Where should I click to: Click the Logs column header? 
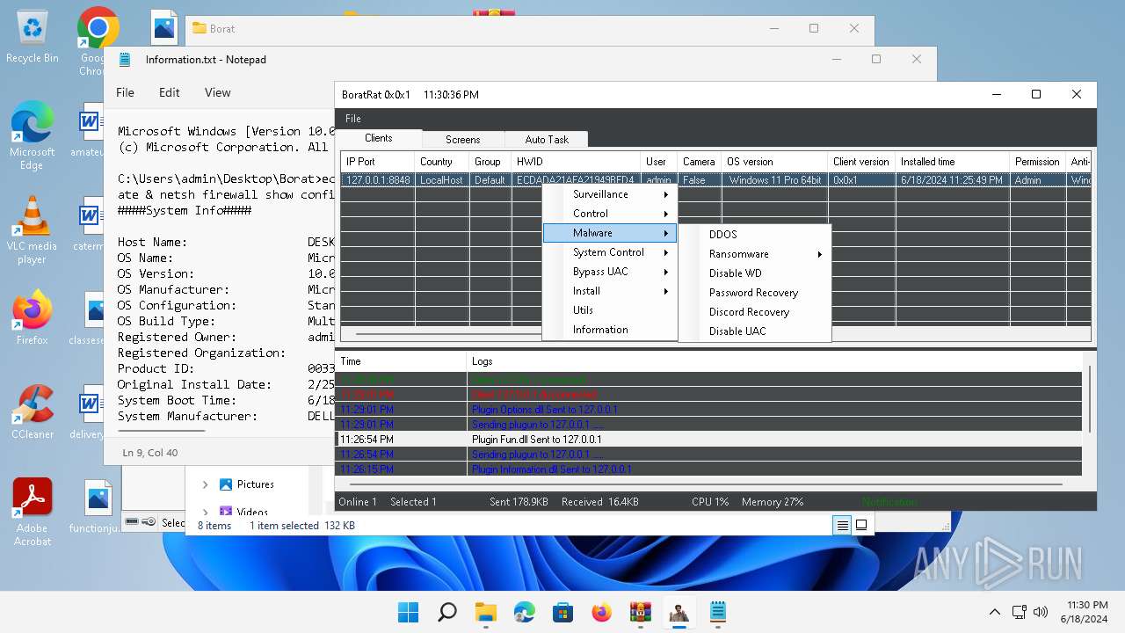773,361
